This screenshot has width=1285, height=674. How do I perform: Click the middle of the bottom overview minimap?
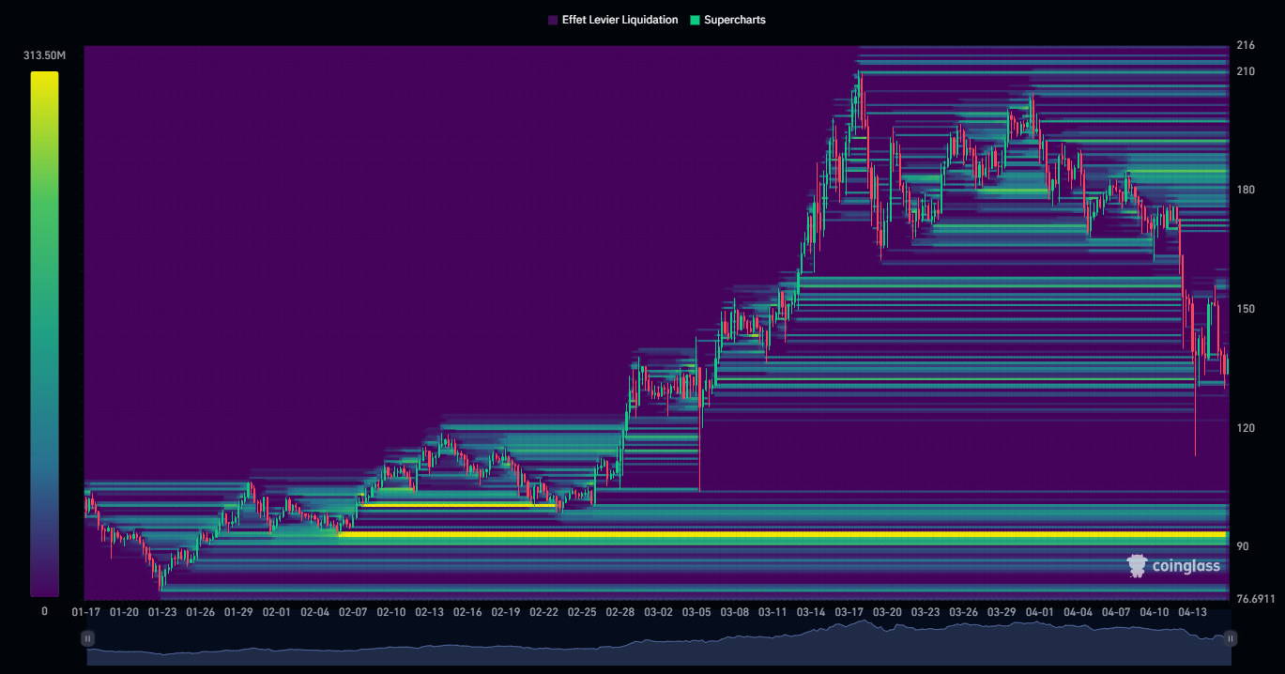click(658, 648)
